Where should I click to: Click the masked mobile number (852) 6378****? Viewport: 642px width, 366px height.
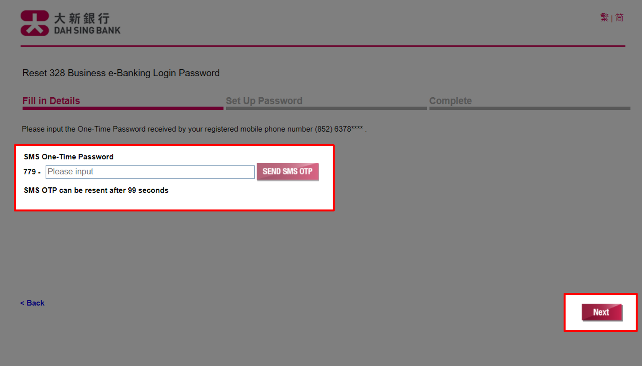tap(339, 129)
